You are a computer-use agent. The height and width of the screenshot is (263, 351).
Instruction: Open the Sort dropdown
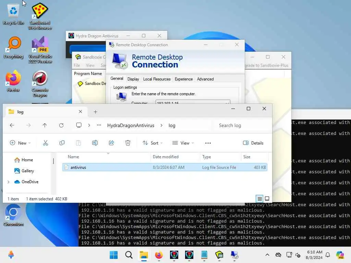coord(153,143)
